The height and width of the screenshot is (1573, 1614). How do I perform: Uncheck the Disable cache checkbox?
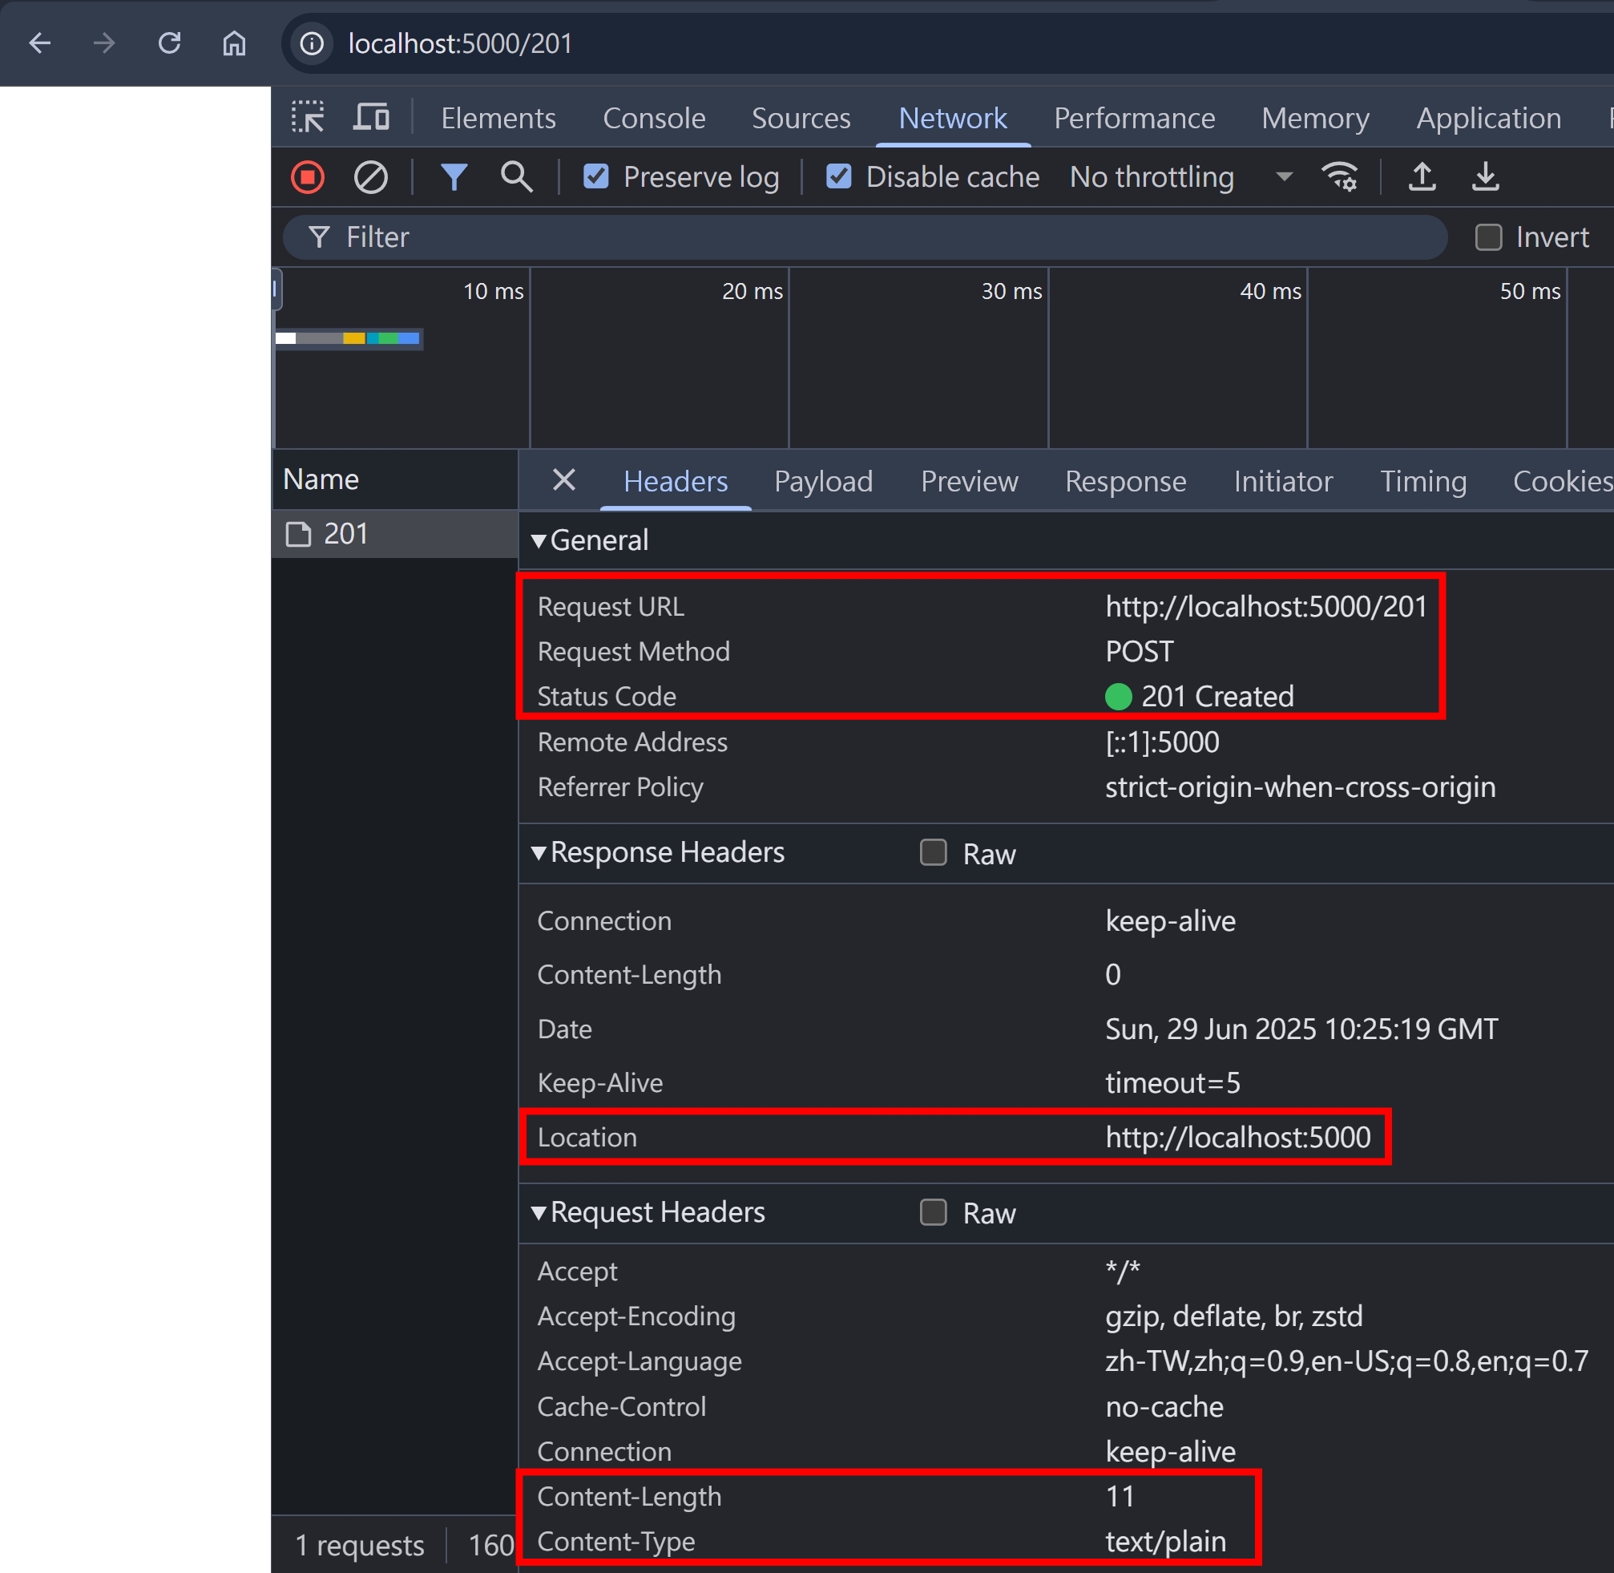click(x=838, y=177)
